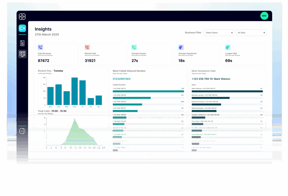Select the Stephen Skidmore +123 456 789 06 row

(227, 116)
